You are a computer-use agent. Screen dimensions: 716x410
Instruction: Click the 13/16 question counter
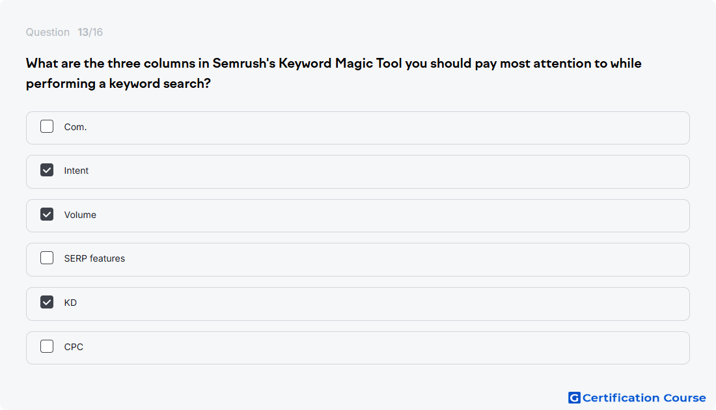click(90, 33)
